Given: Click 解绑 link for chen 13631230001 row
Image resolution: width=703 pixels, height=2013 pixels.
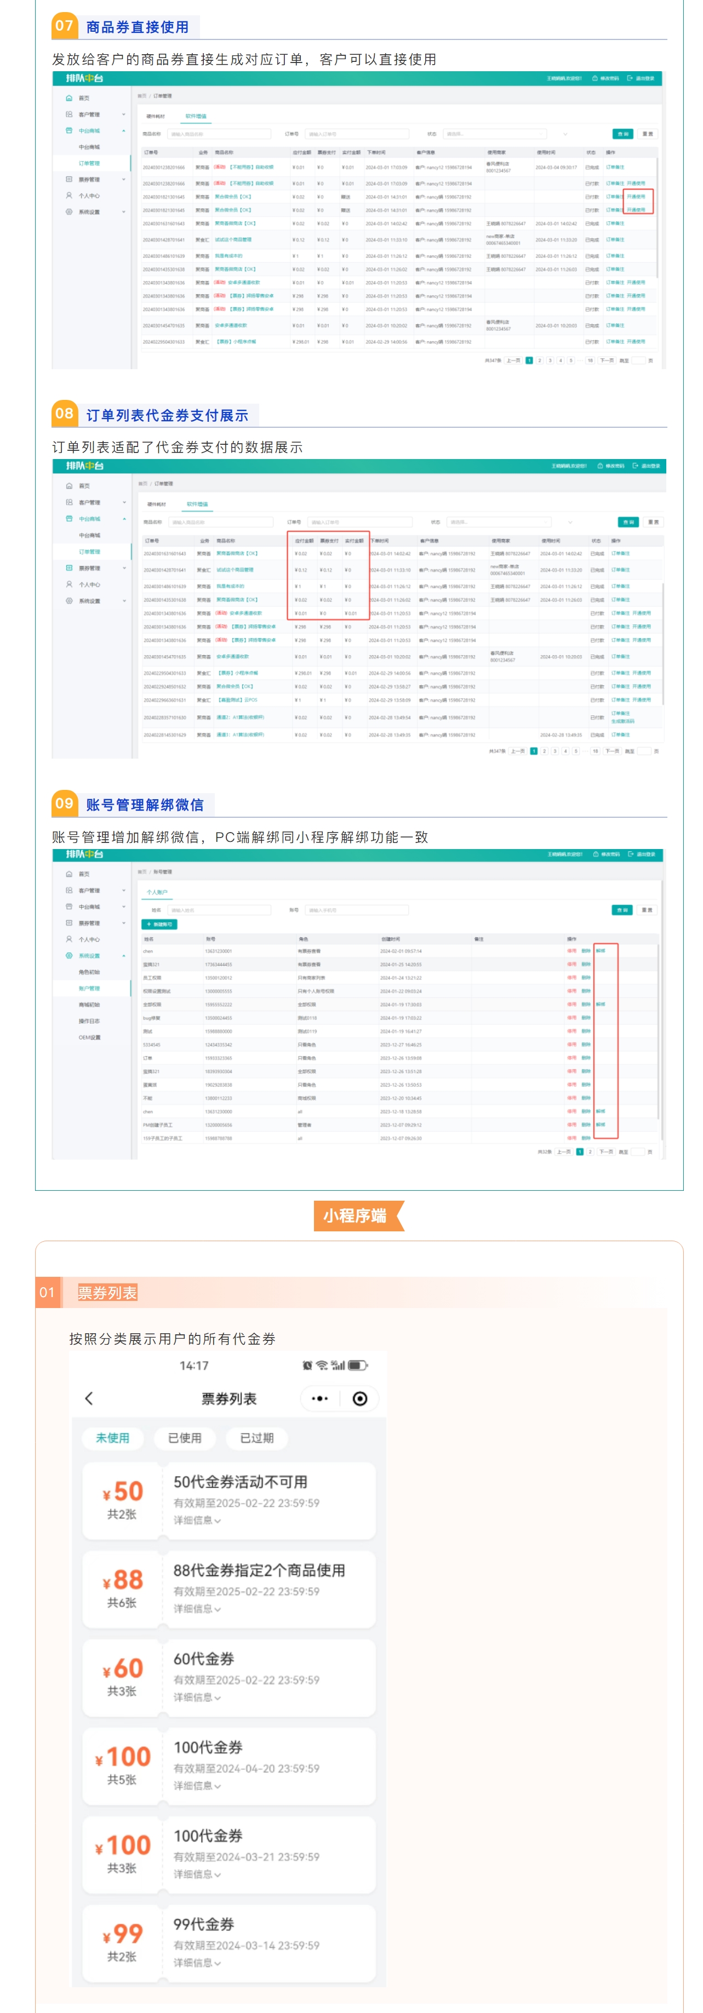Looking at the screenshot, I should [601, 951].
